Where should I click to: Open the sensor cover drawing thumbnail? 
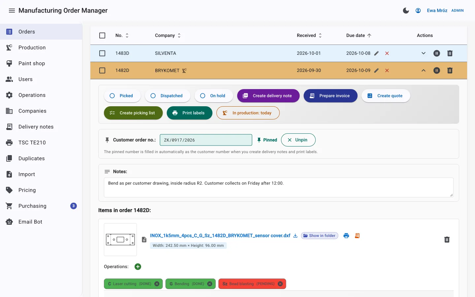tap(120, 240)
